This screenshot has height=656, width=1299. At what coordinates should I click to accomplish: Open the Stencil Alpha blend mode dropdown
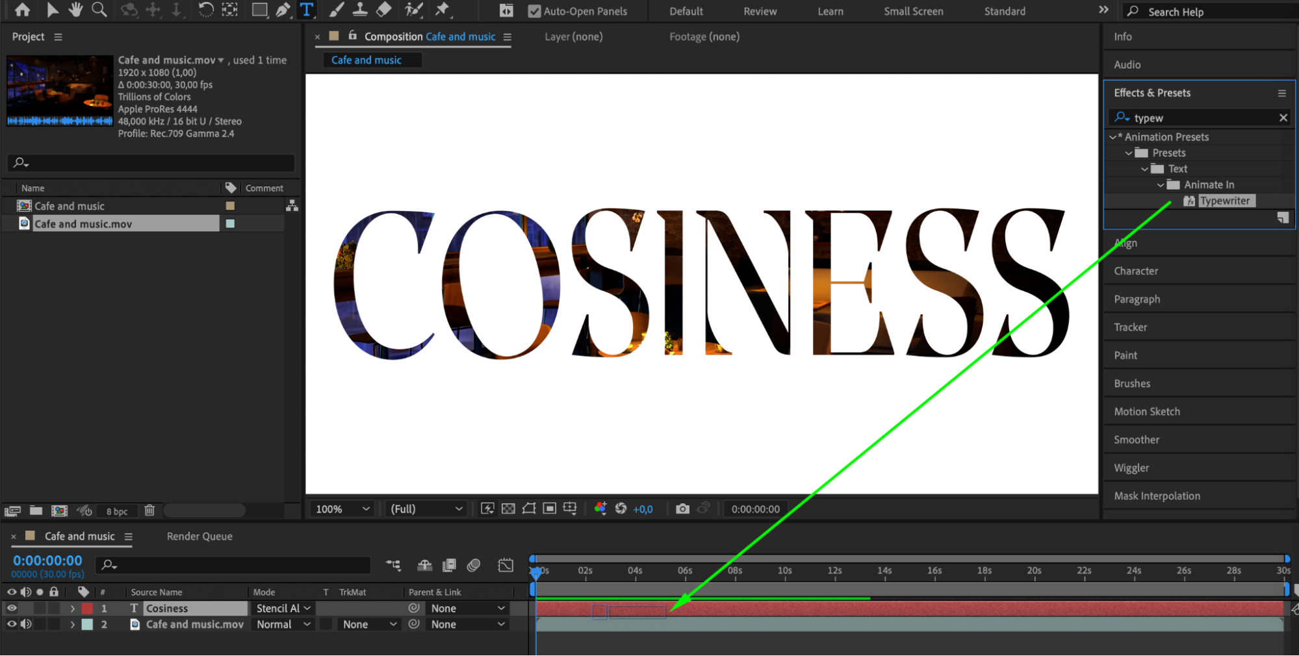pyautogui.click(x=283, y=609)
